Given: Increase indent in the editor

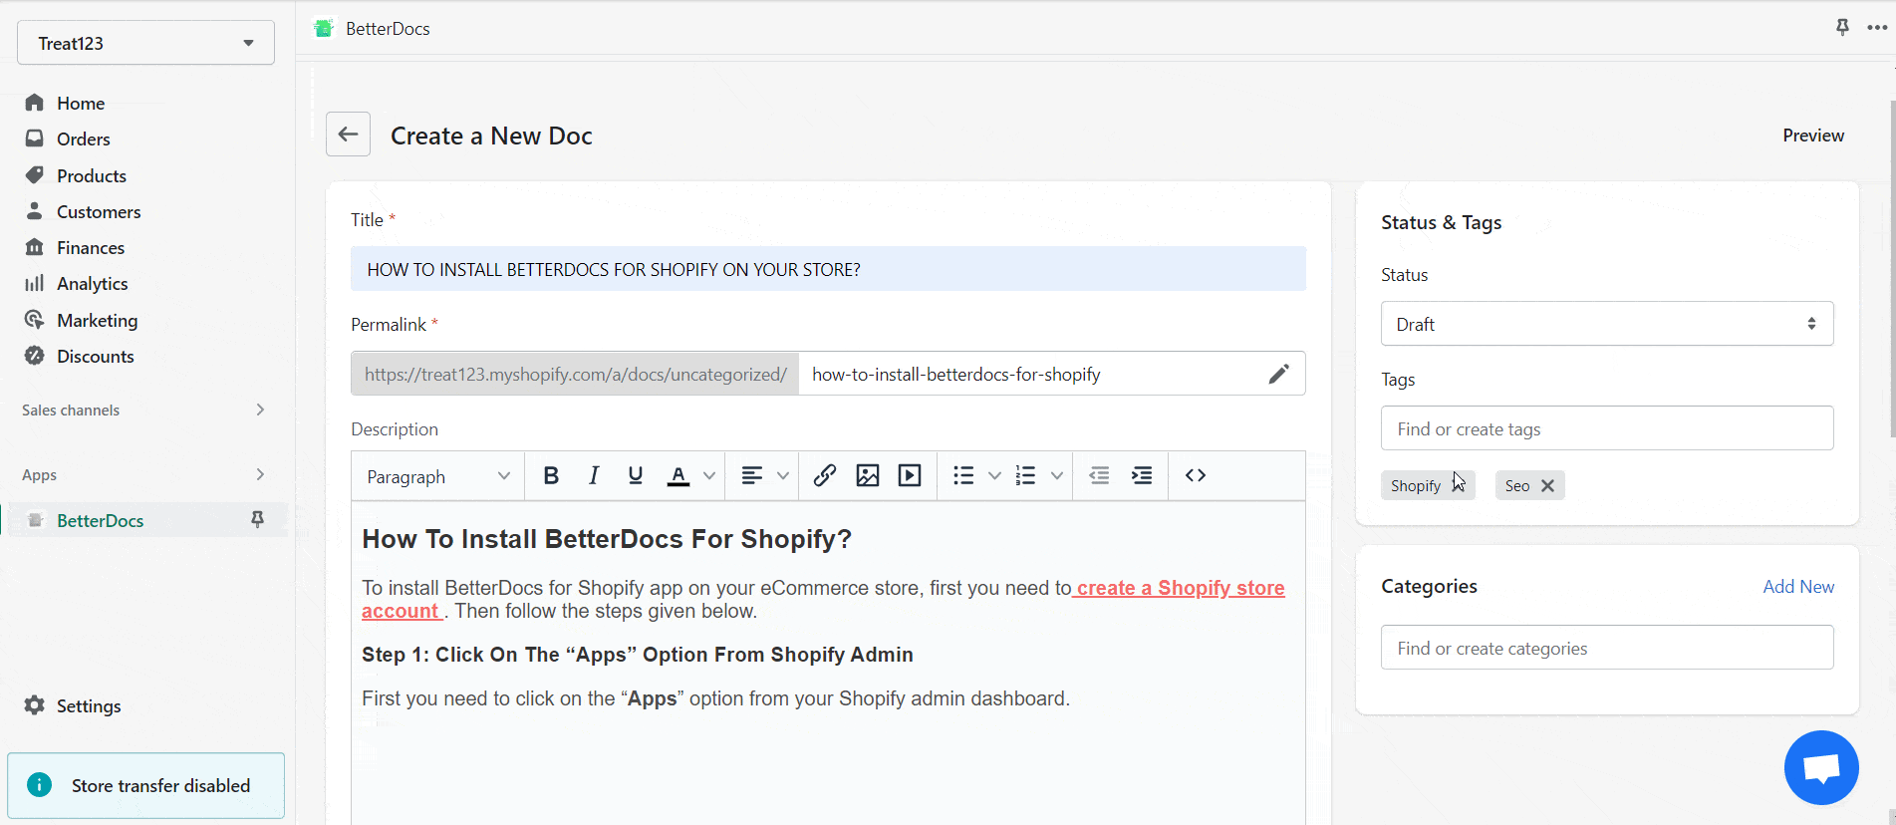Looking at the screenshot, I should point(1142,475).
